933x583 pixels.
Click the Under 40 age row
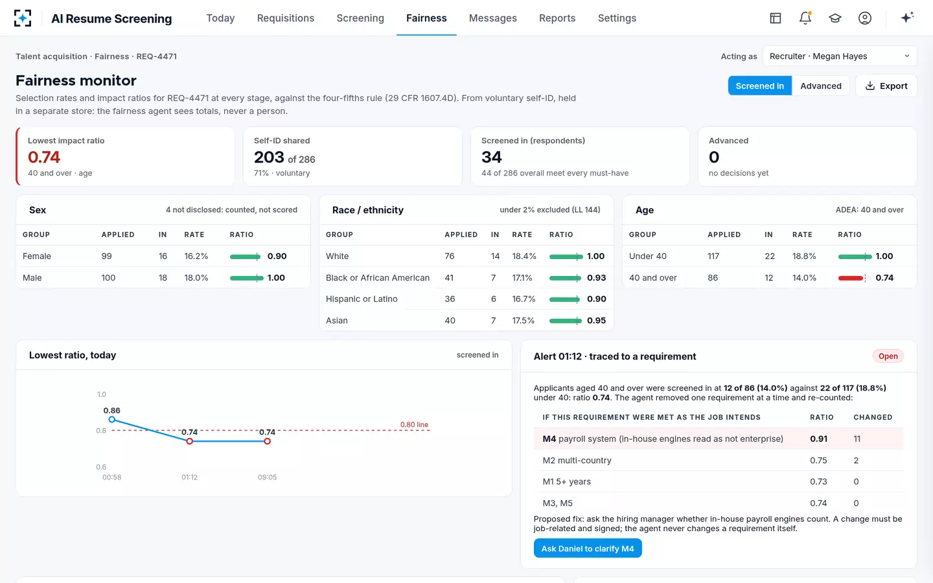(x=770, y=256)
